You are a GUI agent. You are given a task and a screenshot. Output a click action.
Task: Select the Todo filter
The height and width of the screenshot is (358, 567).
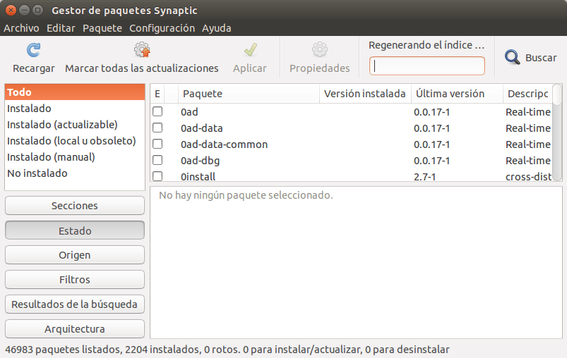(x=75, y=92)
